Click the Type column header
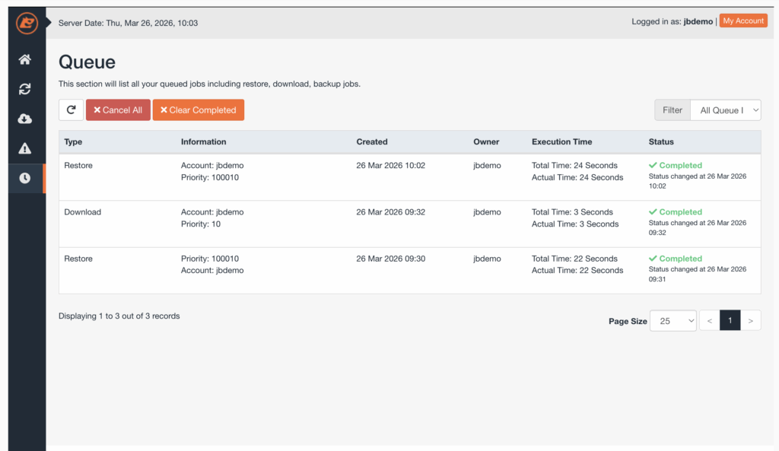The height and width of the screenshot is (451, 779). tap(73, 141)
